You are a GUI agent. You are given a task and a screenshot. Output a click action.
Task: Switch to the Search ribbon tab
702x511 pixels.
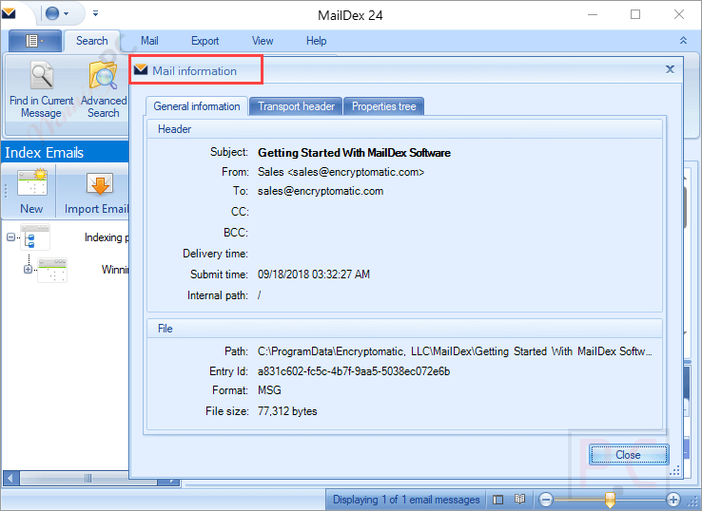[x=91, y=41]
